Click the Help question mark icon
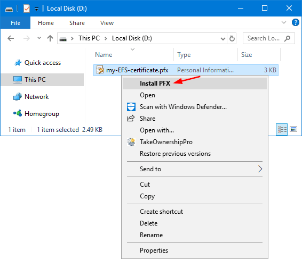The height and width of the screenshot is (259, 302). [295, 22]
